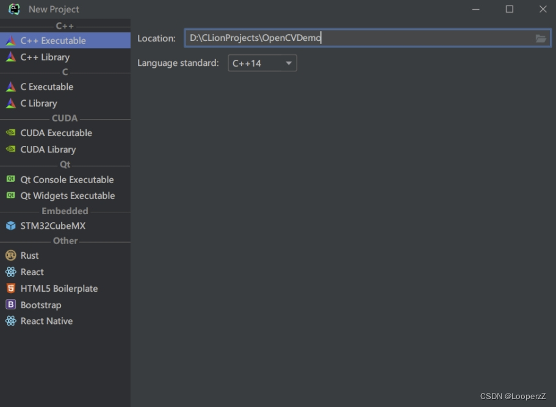Viewport: 556px width, 407px height.
Task: Choose HTML5 Boilerplate template
Action: 65,288
